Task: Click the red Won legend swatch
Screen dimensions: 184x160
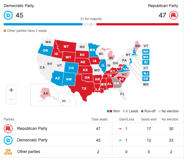Action: pos(111,111)
